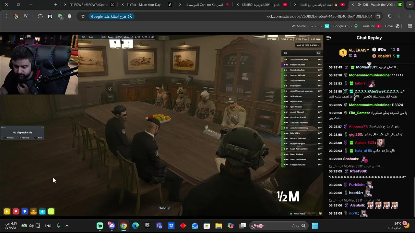Open File Explorer from the taskbar
The height and width of the screenshot is (233, 415).
click(219, 226)
